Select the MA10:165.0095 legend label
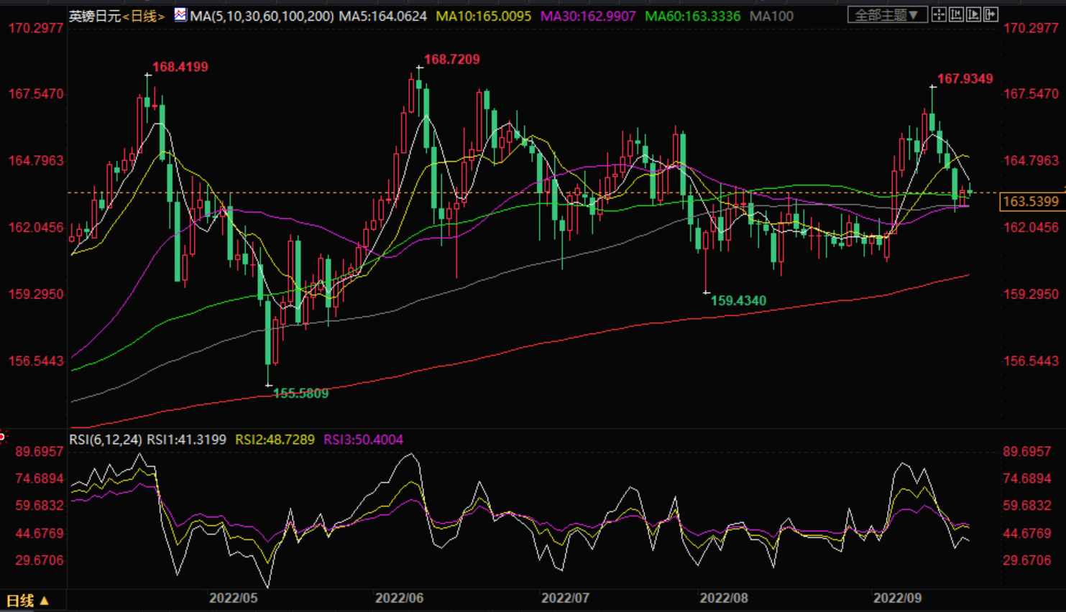This screenshot has height=612, width=1066. point(483,16)
